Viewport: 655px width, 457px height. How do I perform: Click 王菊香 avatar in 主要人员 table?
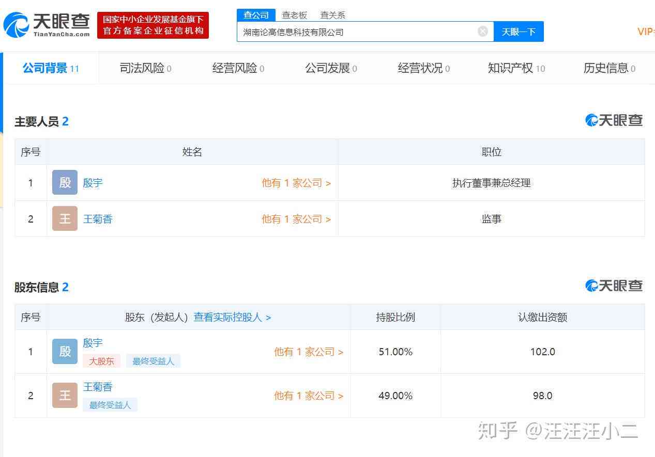click(65, 218)
